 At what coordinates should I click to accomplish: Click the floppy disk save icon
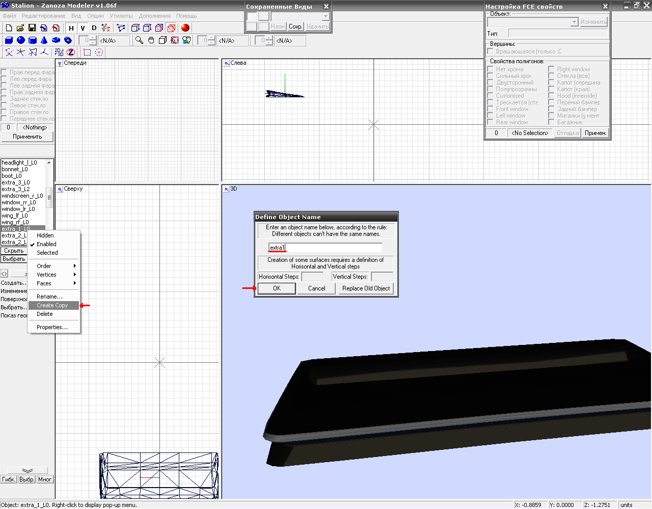click(32, 28)
